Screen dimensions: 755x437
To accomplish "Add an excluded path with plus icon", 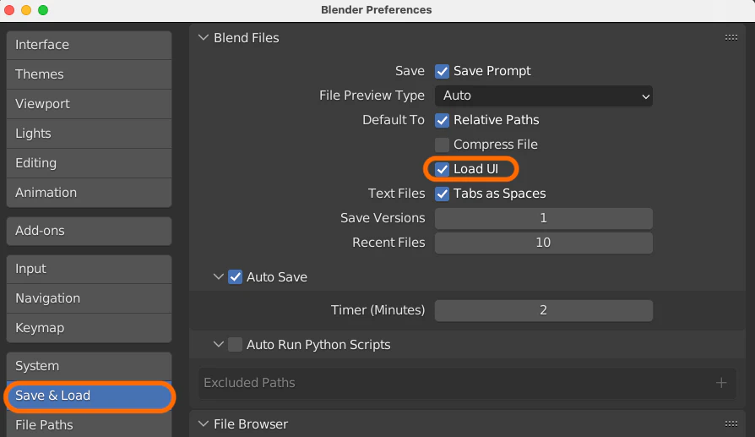I will pos(721,383).
